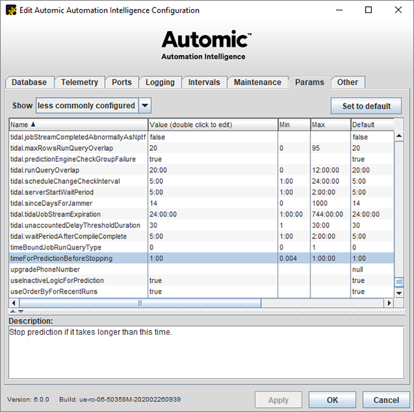Click inside the Description text area
Image resolution: width=414 pixels, height=412 pixels.
pyautogui.click(x=206, y=353)
